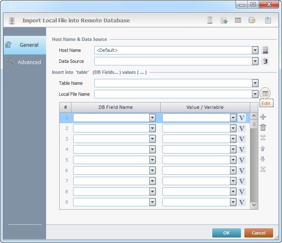282x243 pixels.
Task: Click the hourglass icon in the header
Action: [210, 20]
